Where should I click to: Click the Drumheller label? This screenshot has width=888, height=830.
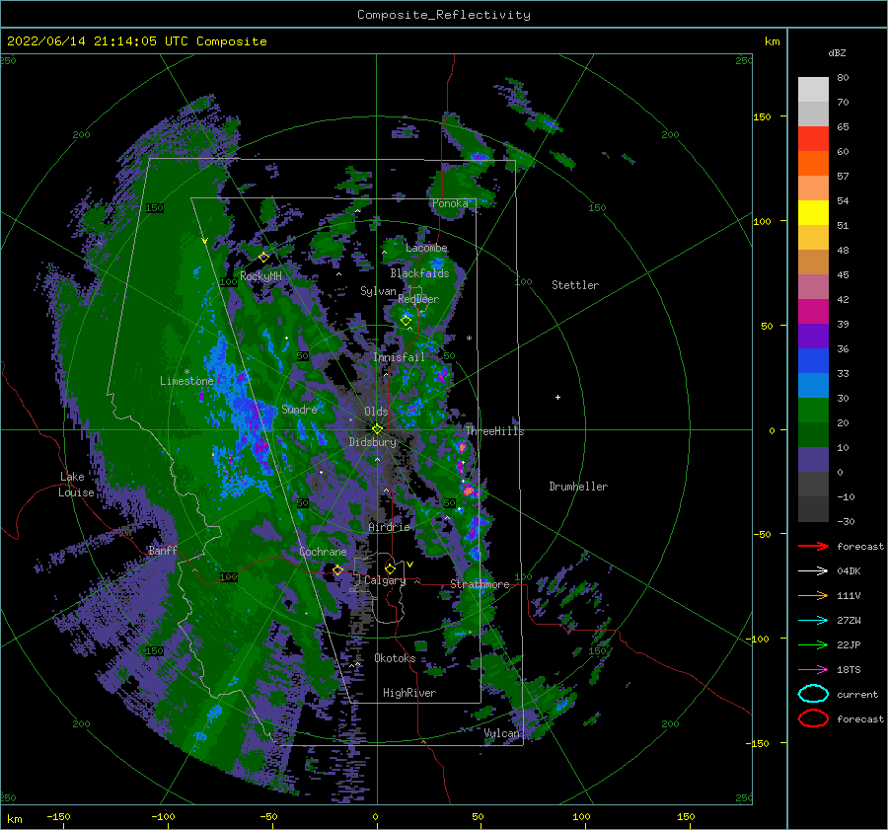click(578, 487)
